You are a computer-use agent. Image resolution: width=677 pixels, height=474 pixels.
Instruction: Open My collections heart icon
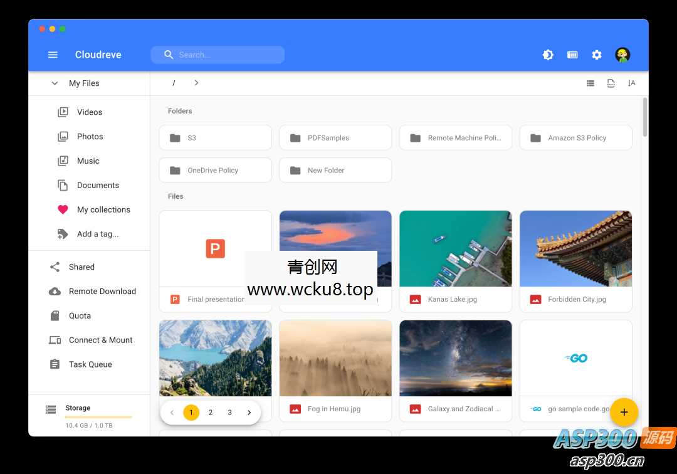pyautogui.click(x=63, y=209)
